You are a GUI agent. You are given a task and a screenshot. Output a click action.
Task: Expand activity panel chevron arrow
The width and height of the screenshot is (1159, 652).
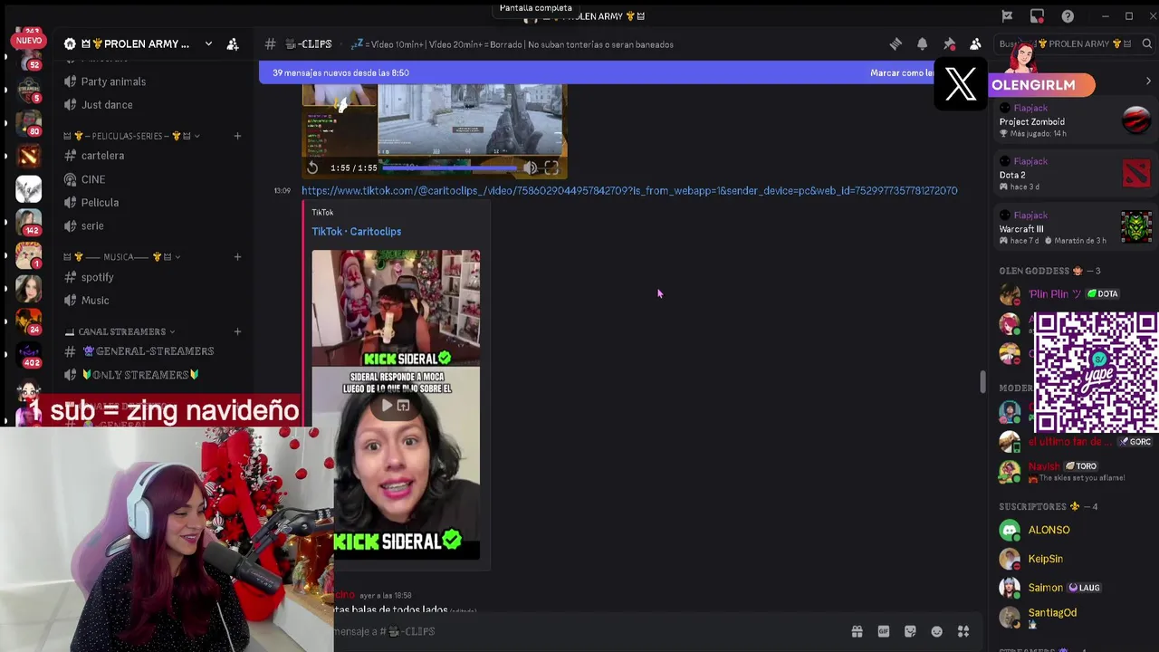pos(1148,81)
